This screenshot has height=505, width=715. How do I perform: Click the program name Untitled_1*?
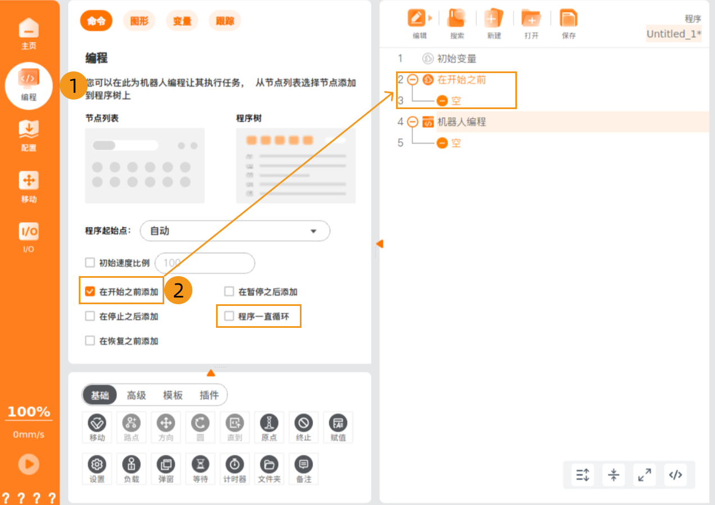tap(674, 34)
